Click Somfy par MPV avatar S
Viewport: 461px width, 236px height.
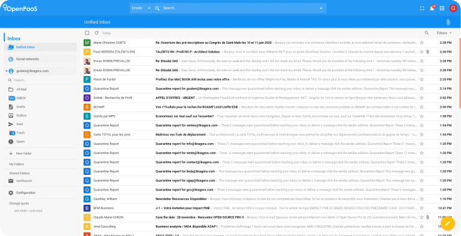86,116
